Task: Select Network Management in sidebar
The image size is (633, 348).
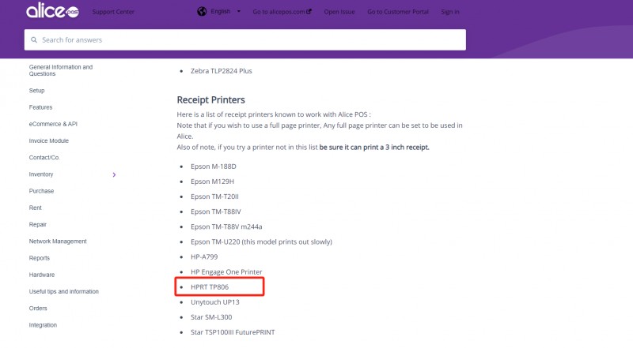Action: [58, 241]
